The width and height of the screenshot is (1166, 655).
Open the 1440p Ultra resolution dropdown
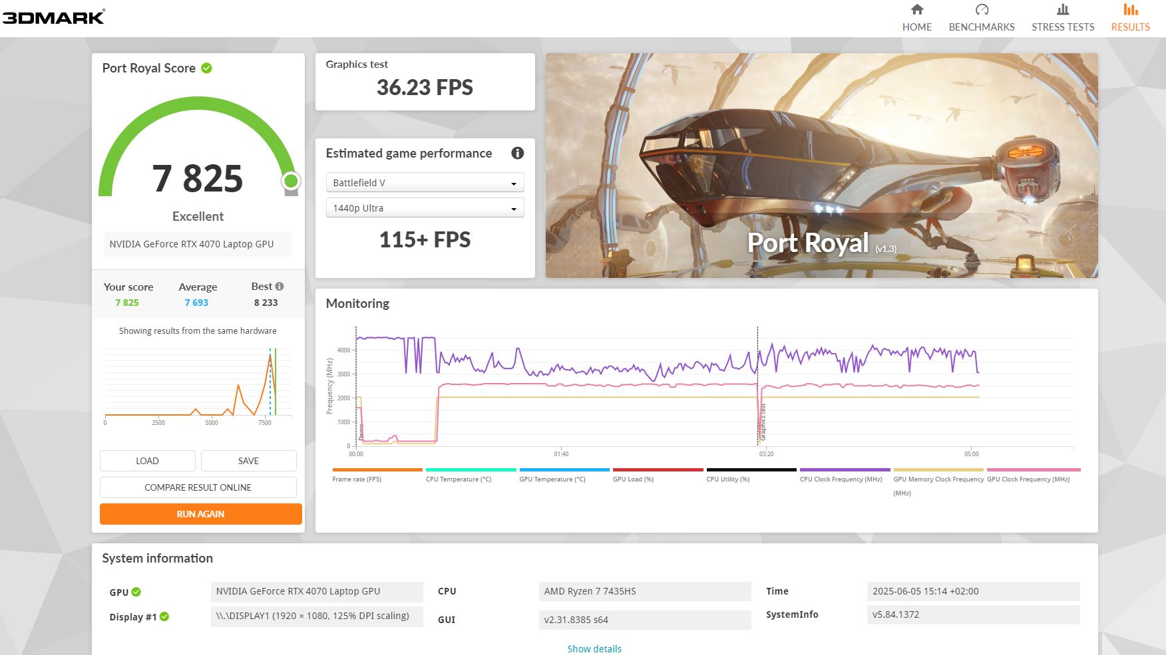click(425, 207)
